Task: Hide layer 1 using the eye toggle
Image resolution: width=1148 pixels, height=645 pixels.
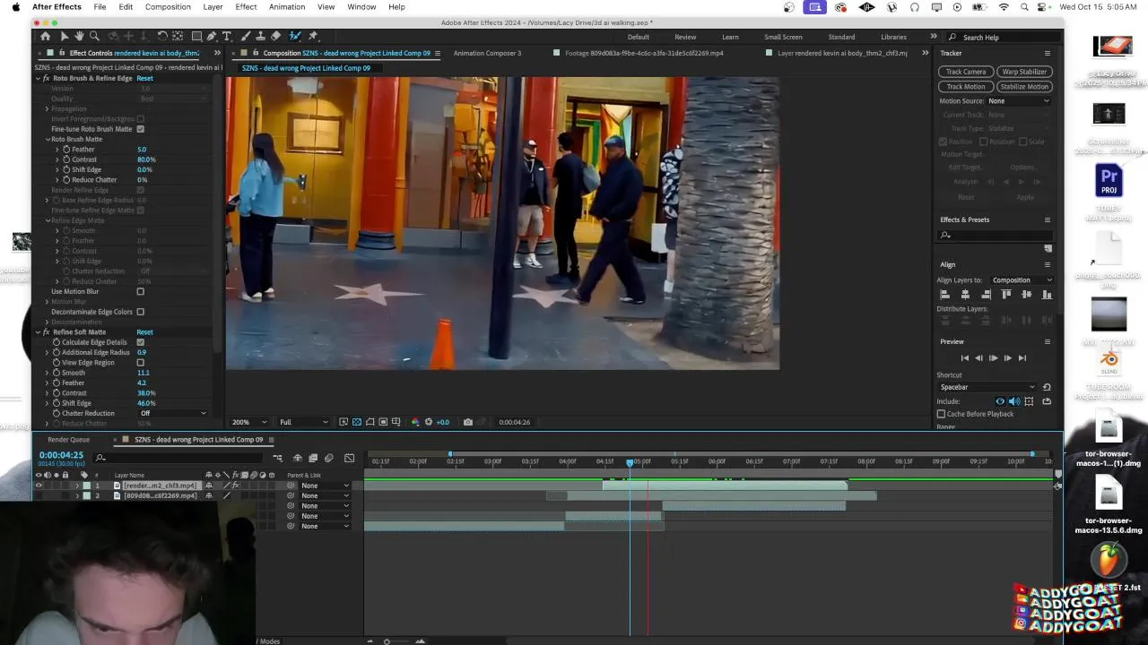Action: (39, 486)
